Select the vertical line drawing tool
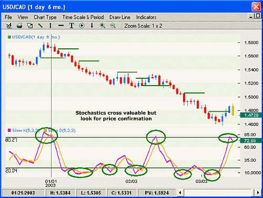This screenshot has height=198, width=263. [x=50, y=26]
